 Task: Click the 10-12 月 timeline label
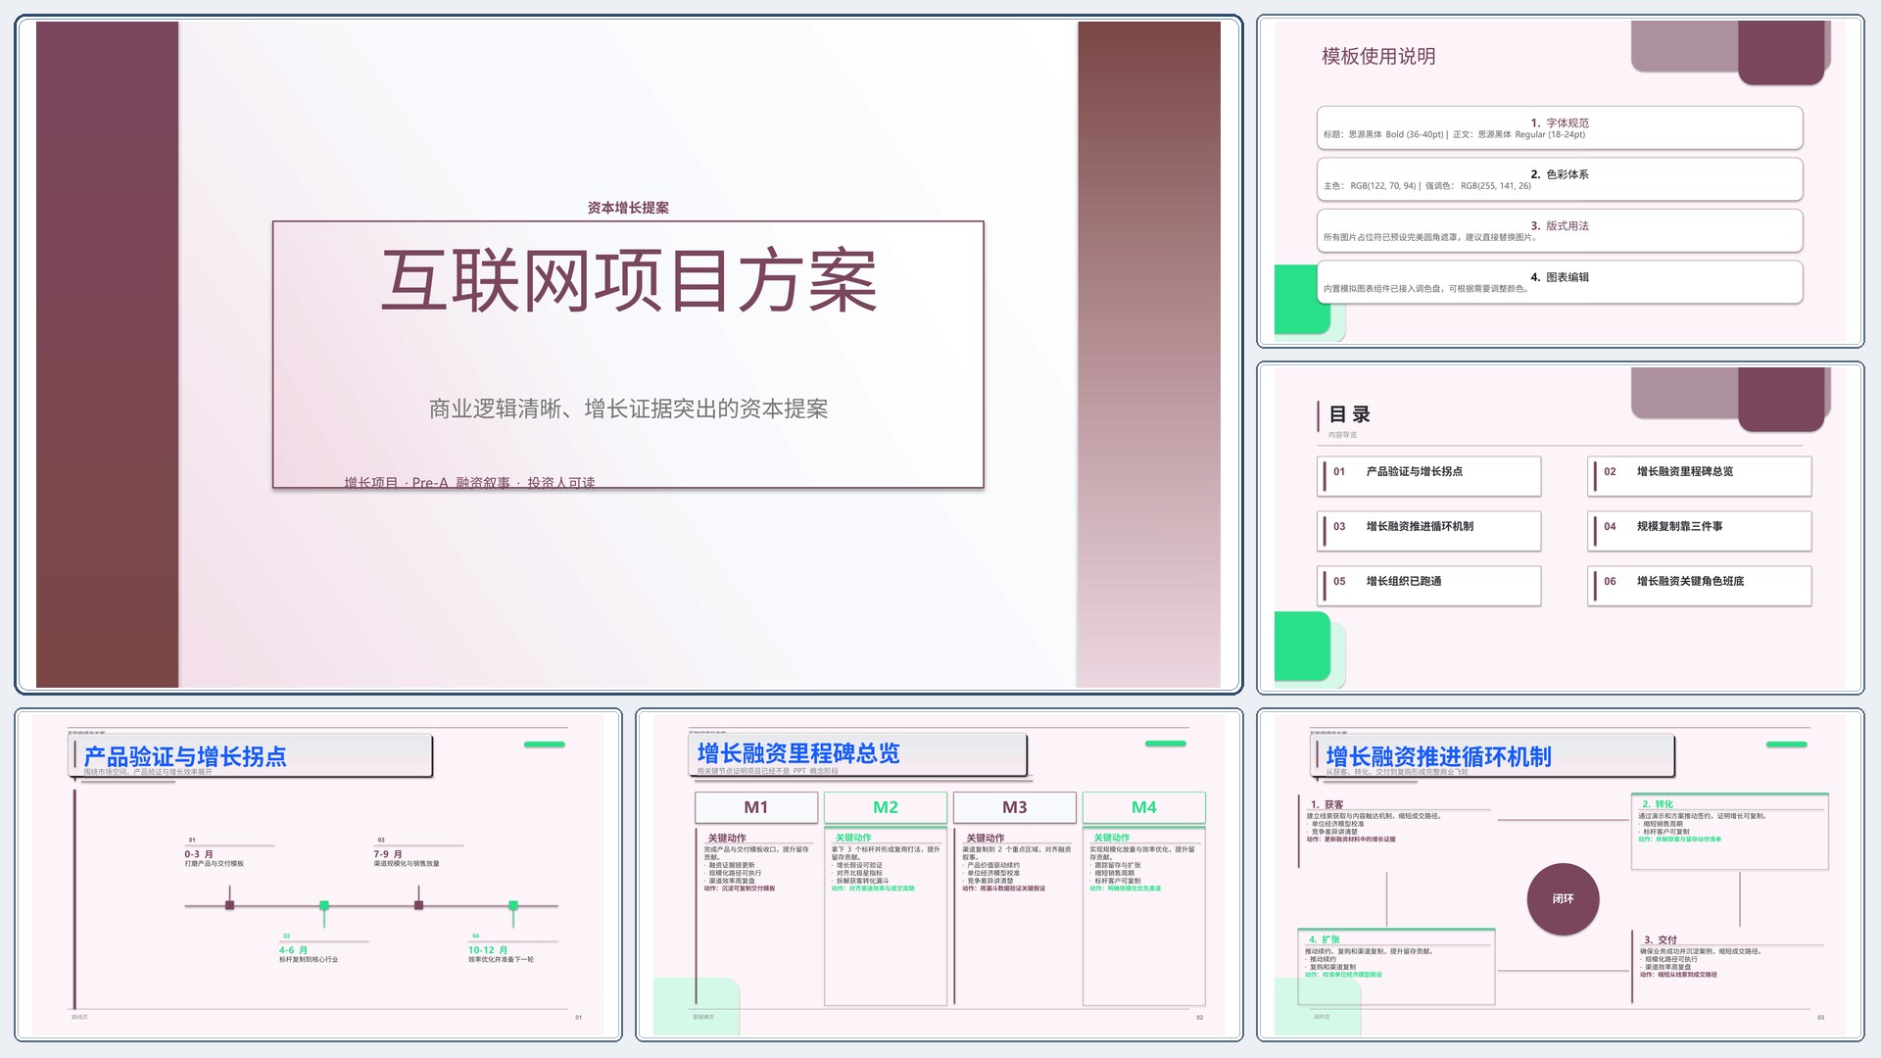488,950
